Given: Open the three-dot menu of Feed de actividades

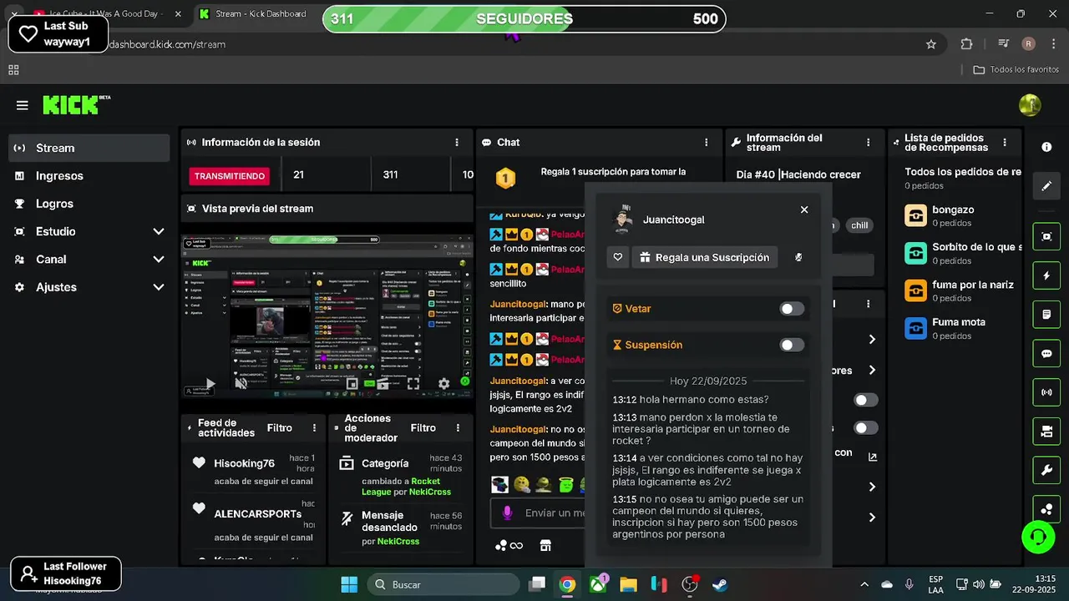Looking at the screenshot, I should click(314, 428).
